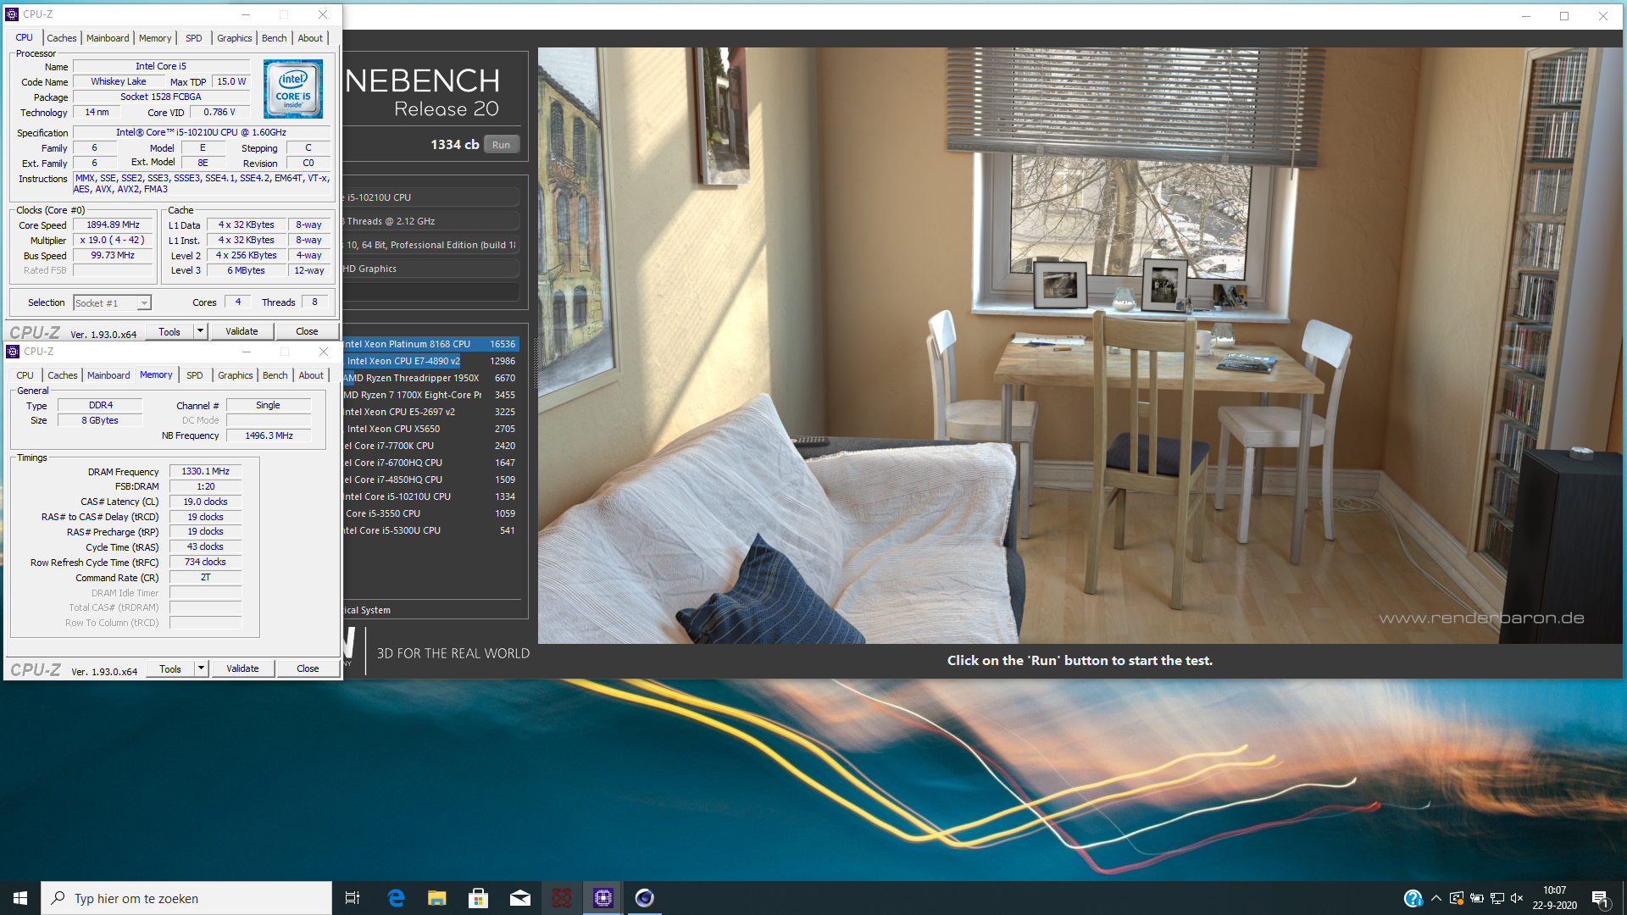Click the NB Frequency value 1496.3 MHz
The width and height of the screenshot is (1627, 915).
(x=269, y=435)
